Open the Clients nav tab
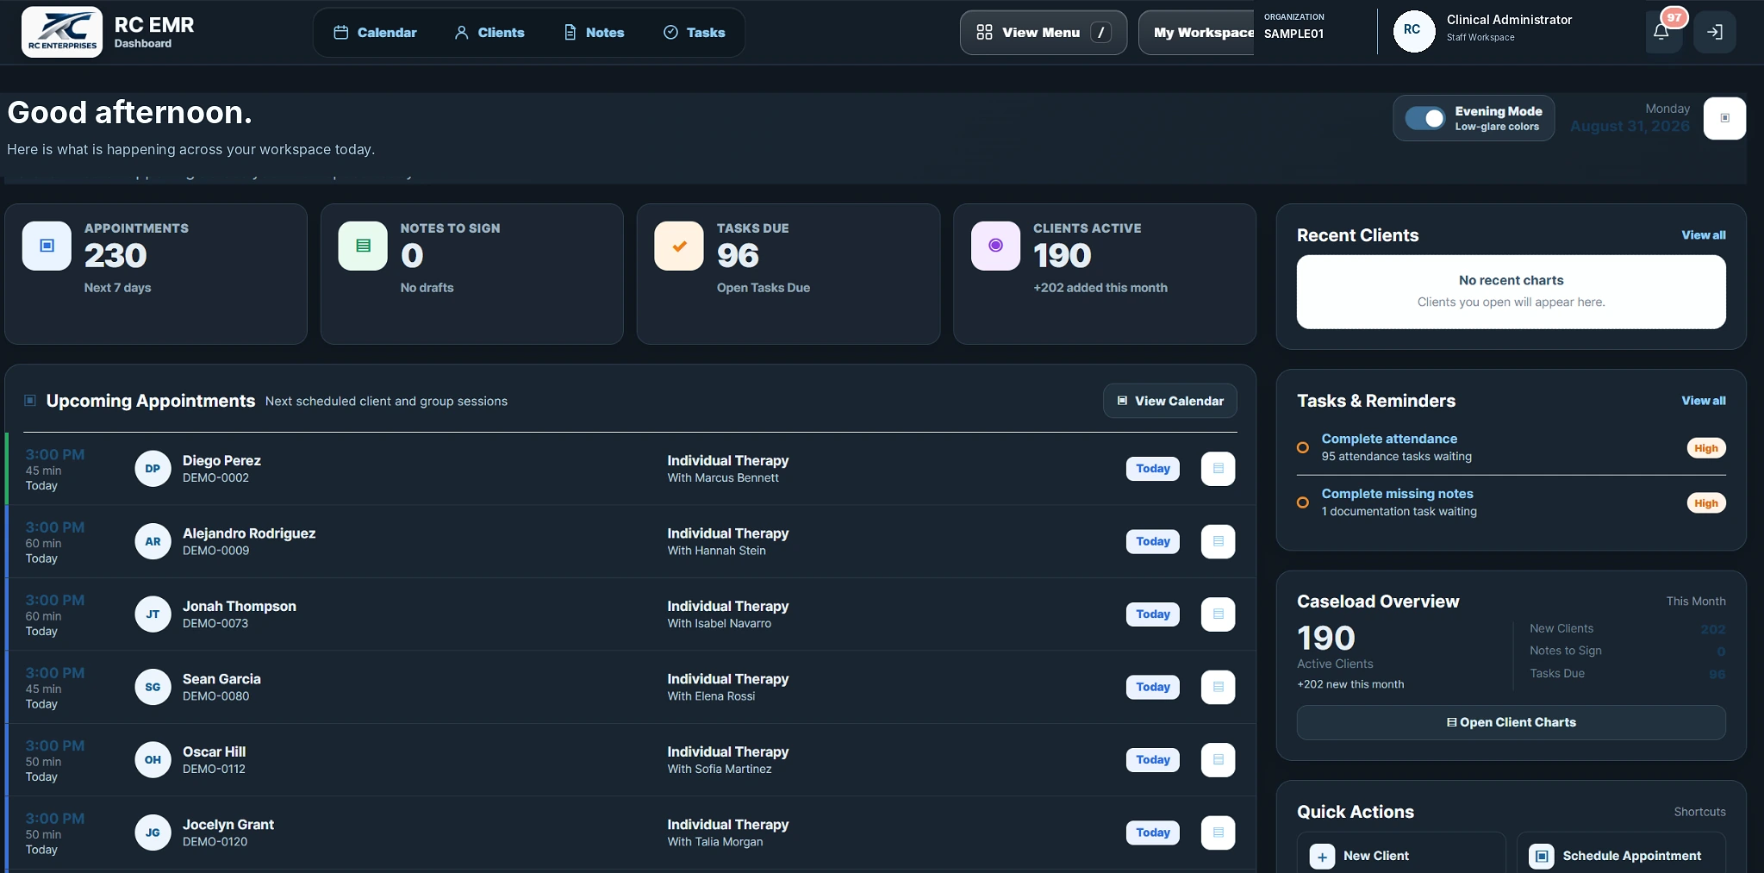The width and height of the screenshot is (1764, 873). pos(489,33)
